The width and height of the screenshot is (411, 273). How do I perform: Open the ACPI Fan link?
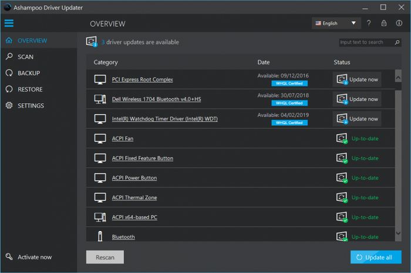(123, 139)
